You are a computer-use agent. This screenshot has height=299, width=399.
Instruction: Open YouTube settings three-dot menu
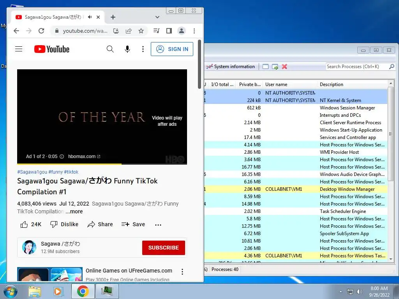(x=143, y=49)
